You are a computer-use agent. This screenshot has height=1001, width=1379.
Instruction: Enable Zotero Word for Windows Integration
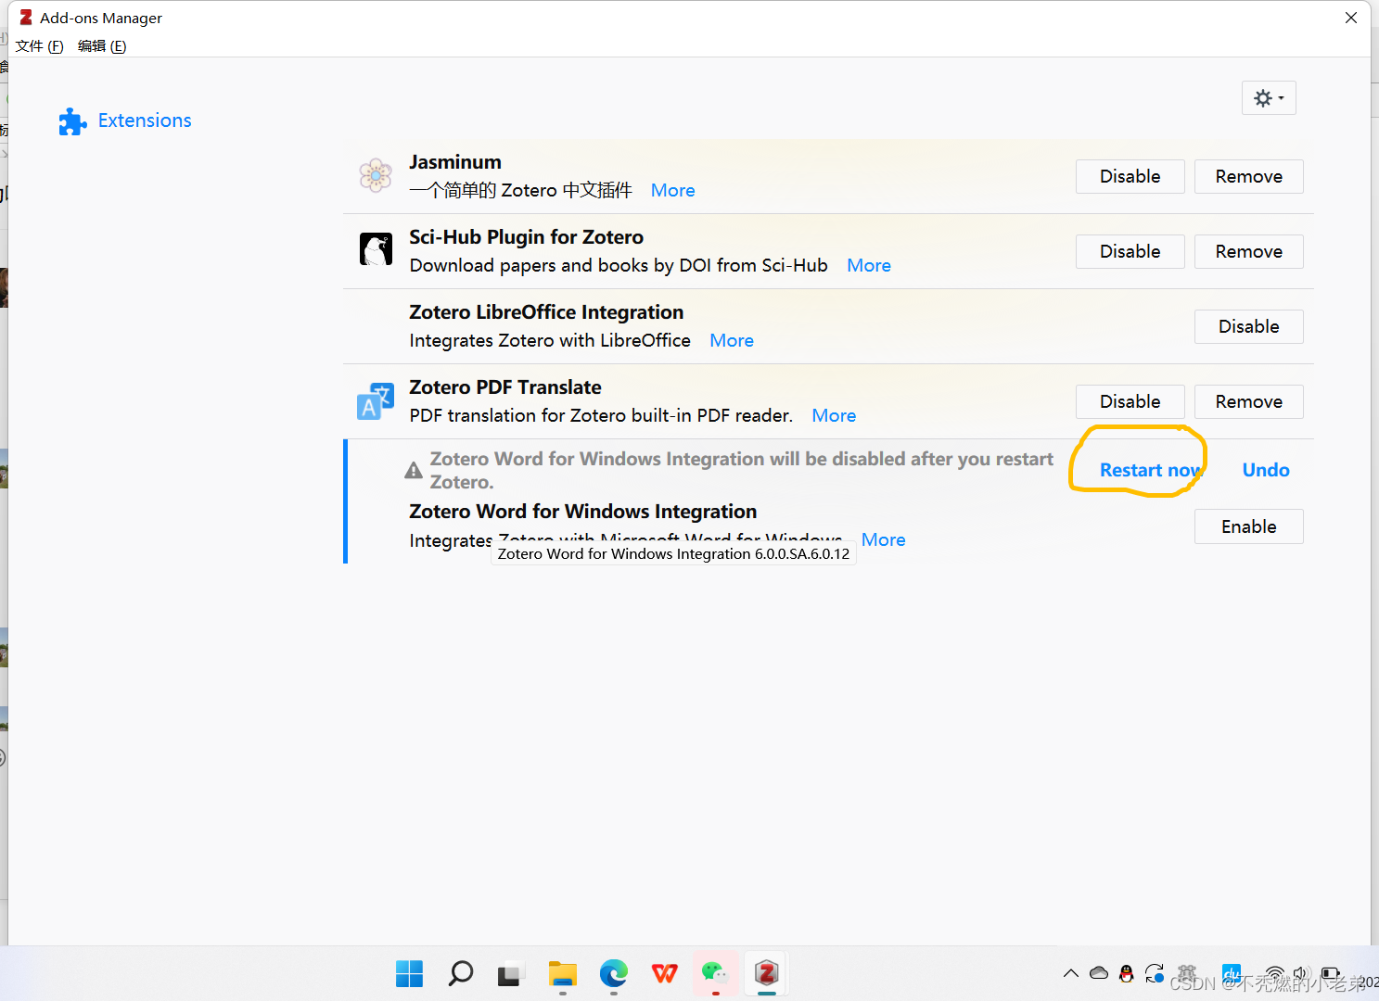coord(1248,526)
